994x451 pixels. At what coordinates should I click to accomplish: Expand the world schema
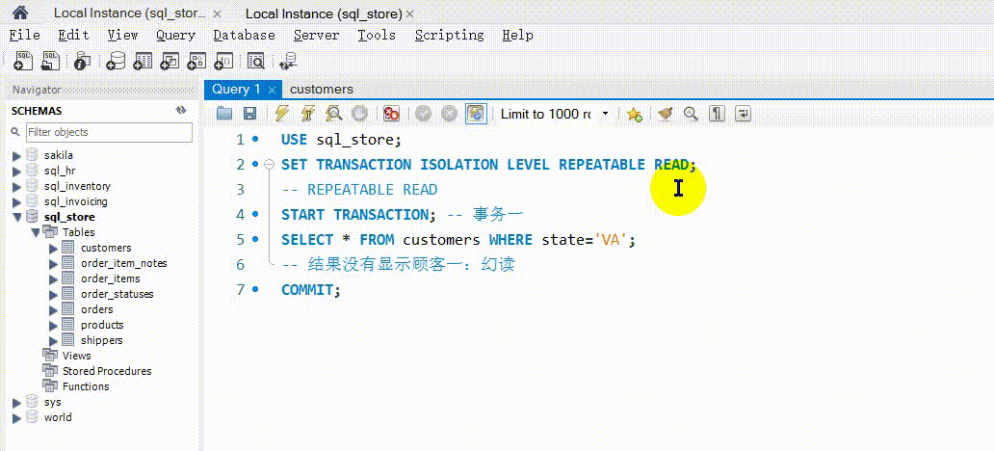(x=15, y=417)
